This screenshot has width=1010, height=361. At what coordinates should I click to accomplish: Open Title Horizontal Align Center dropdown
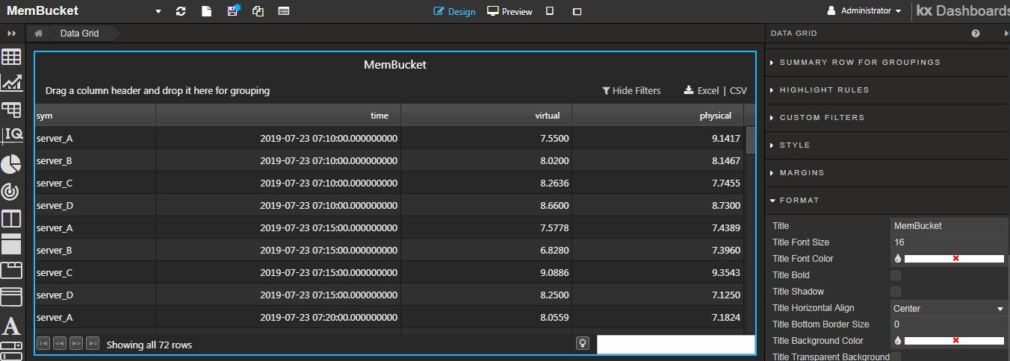coord(949,308)
